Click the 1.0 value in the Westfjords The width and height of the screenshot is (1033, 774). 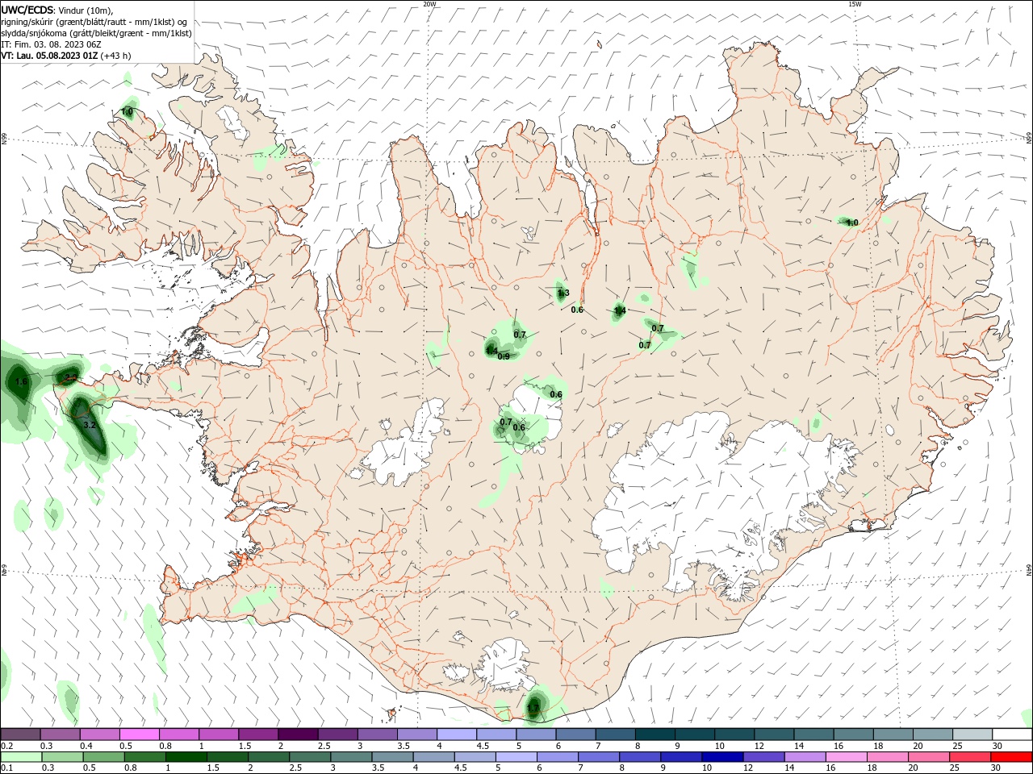[127, 112]
